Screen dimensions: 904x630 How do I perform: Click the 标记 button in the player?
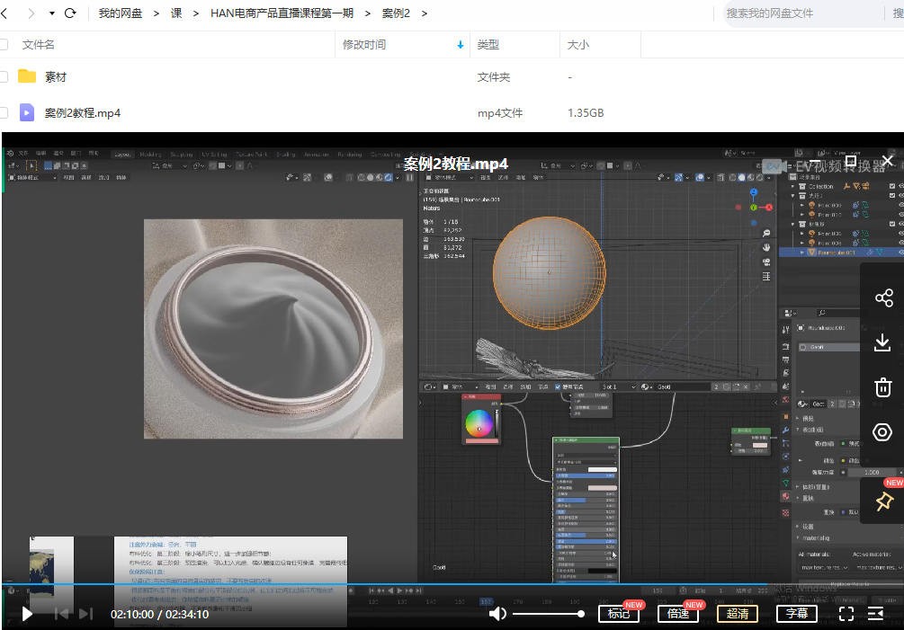coord(619,614)
